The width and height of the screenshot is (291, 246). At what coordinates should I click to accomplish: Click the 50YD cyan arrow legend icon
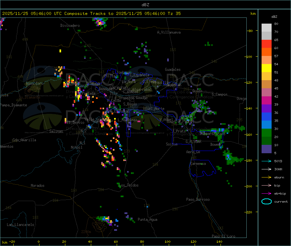(266, 161)
